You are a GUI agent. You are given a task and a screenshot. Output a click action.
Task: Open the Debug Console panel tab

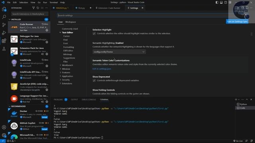click(x=89, y=100)
